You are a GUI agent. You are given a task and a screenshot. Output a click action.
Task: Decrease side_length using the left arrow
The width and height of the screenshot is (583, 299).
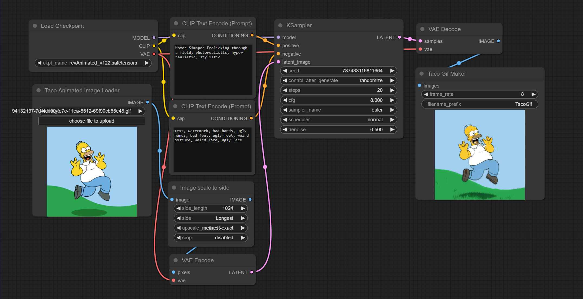[x=179, y=208]
